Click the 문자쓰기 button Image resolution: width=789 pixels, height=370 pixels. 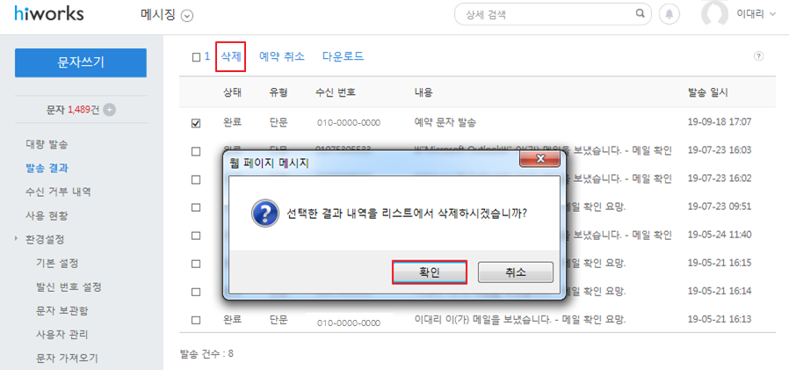81,62
